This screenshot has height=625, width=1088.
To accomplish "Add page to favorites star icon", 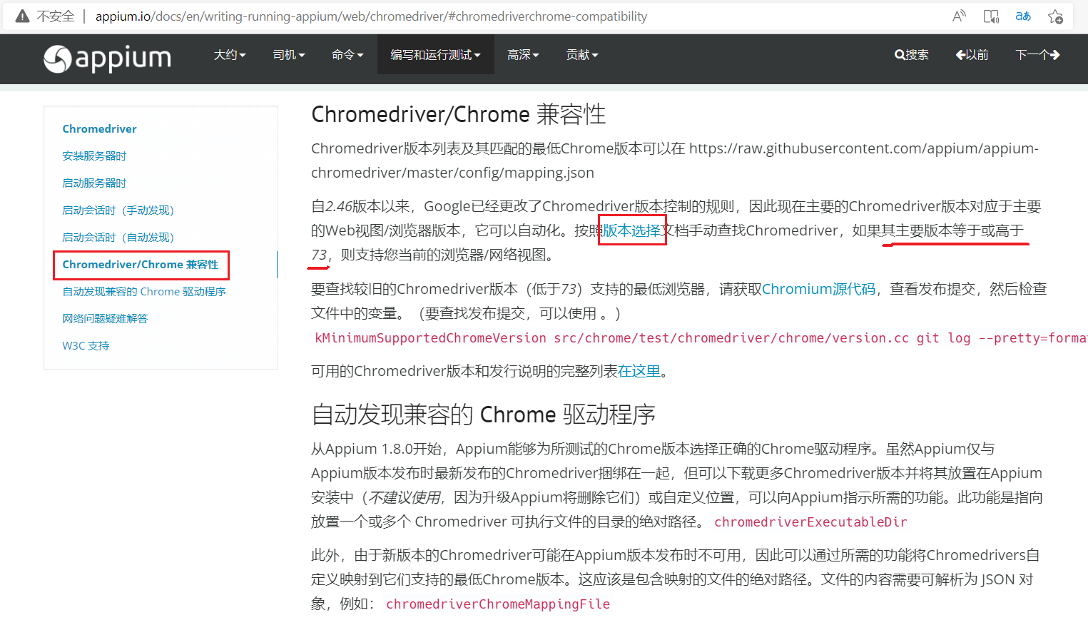I will tap(1056, 16).
